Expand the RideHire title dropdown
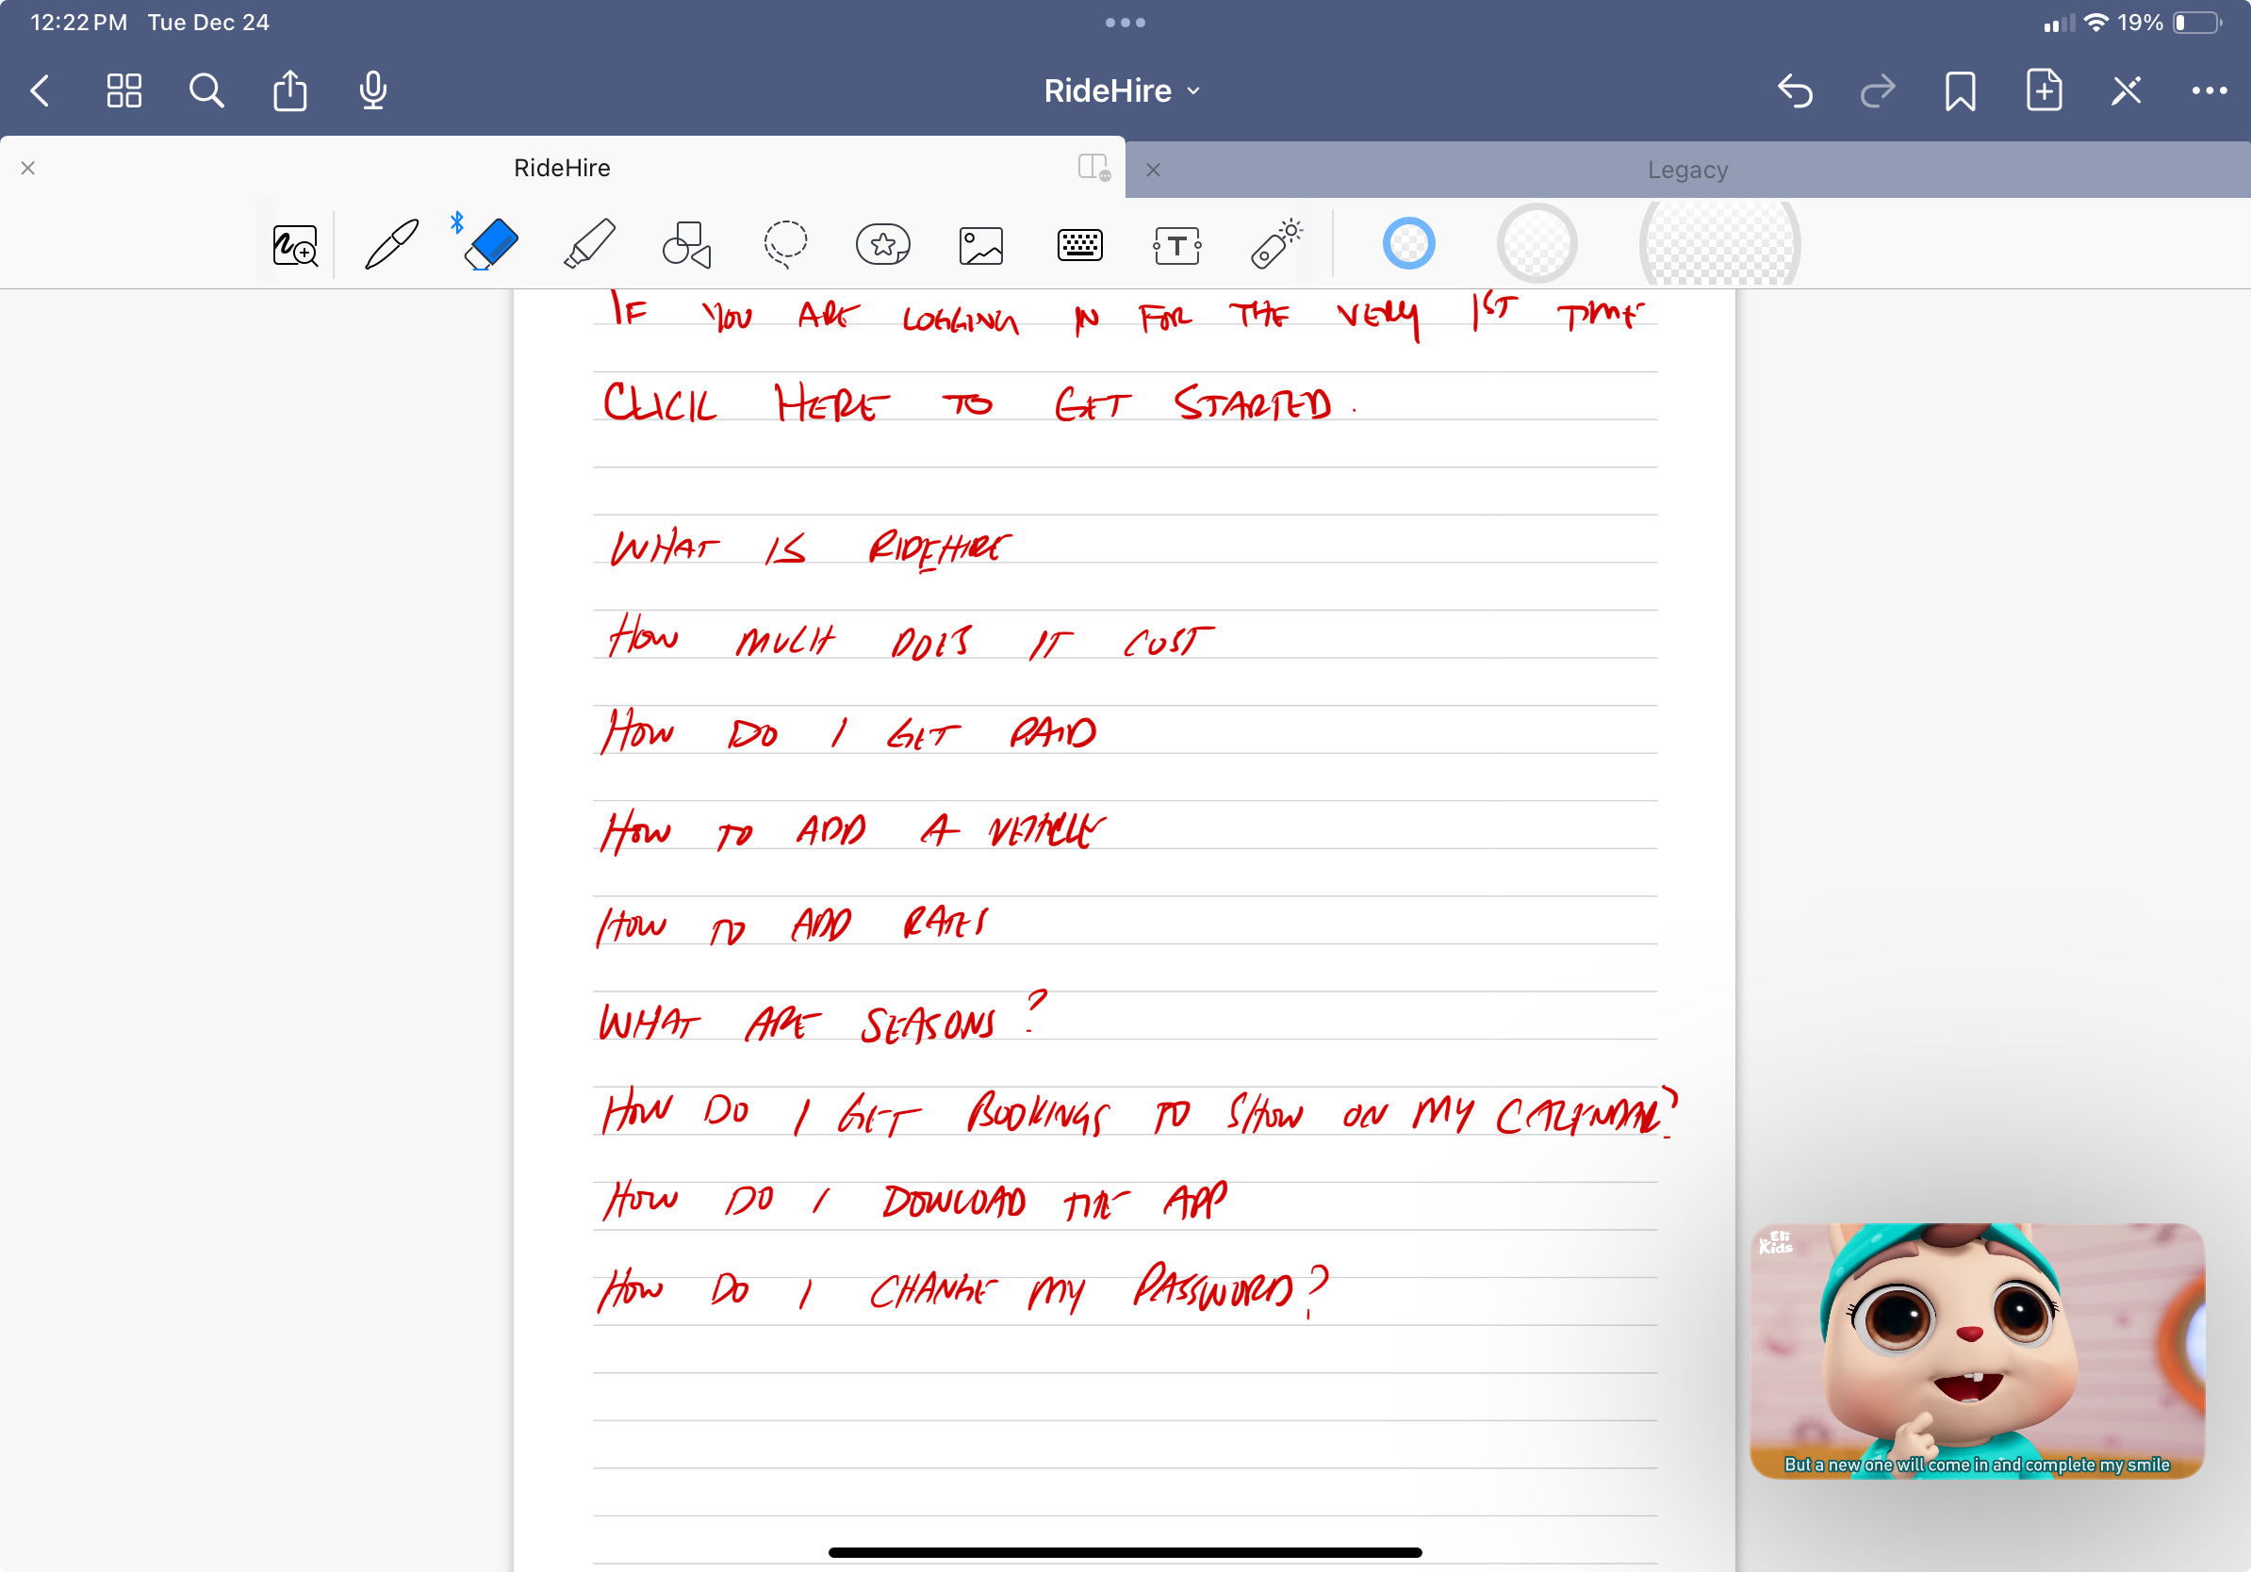Screen dimensions: 2251x1572 pyautogui.click(x=1123, y=91)
